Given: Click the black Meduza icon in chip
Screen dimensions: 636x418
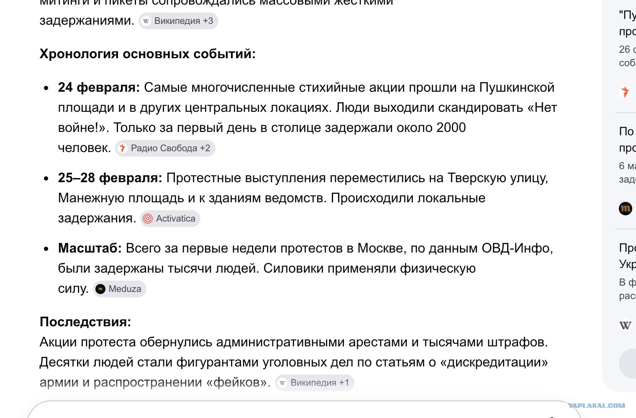Looking at the screenshot, I should point(100,289).
